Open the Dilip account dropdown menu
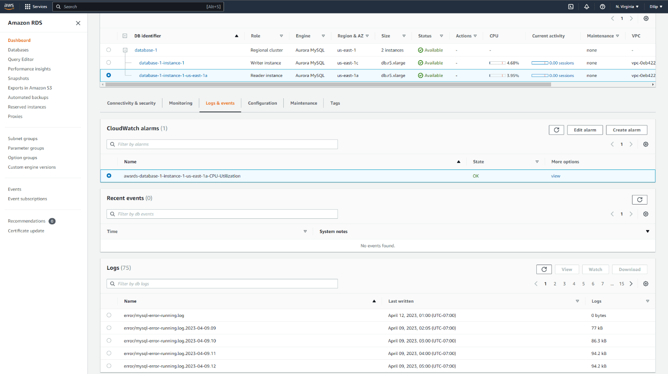Viewport: 668px width, 374px height. [x=656, y=6]
